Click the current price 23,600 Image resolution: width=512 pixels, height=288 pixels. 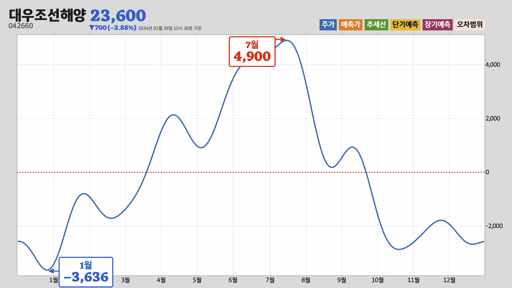coord(118,16)
